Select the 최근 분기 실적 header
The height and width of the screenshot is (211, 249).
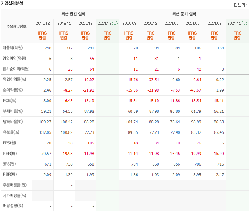[184, 14]
